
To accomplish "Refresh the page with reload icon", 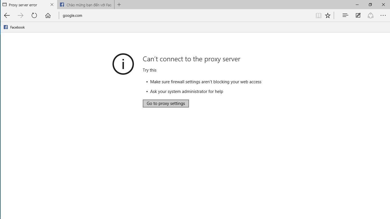I will coord(34,16).
